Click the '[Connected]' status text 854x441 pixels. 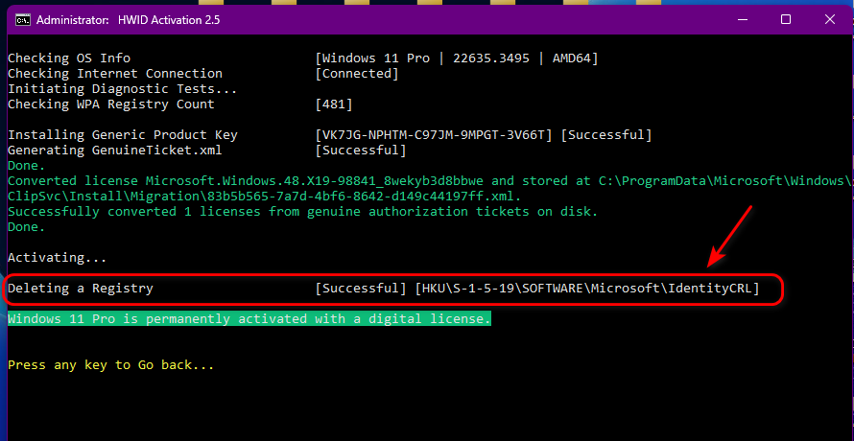click(357, 74)
